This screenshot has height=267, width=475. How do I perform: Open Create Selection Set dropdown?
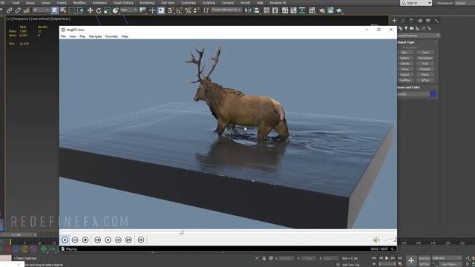click(226, 10)
